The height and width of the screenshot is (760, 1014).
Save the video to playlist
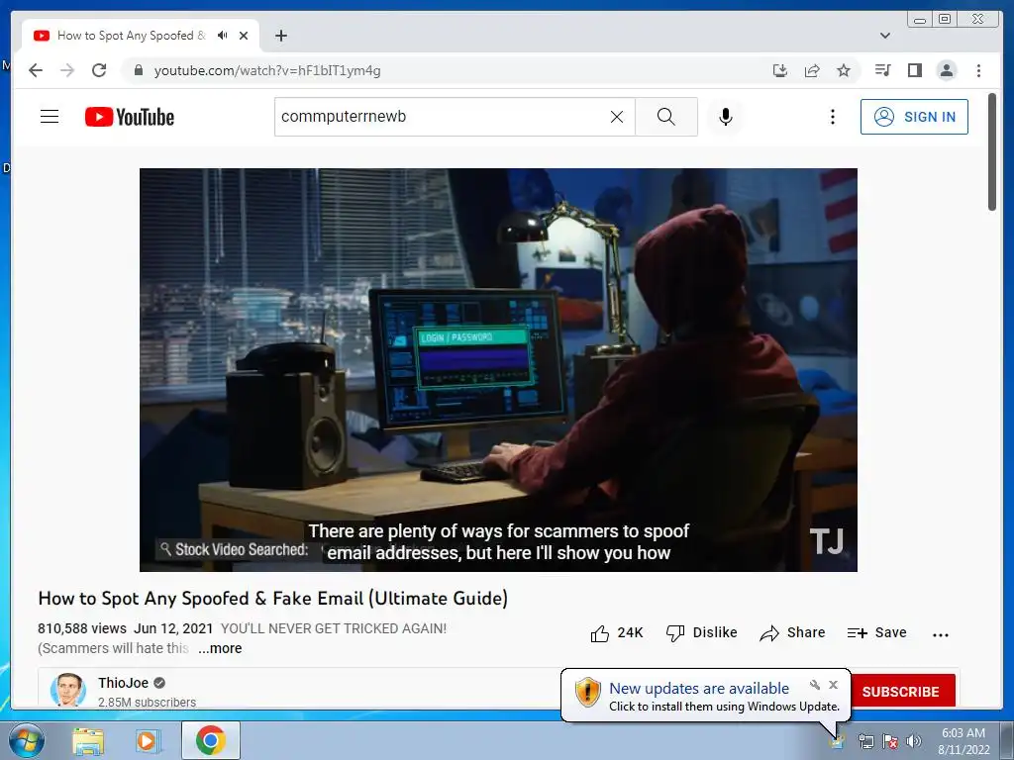[x=877, y=632]
